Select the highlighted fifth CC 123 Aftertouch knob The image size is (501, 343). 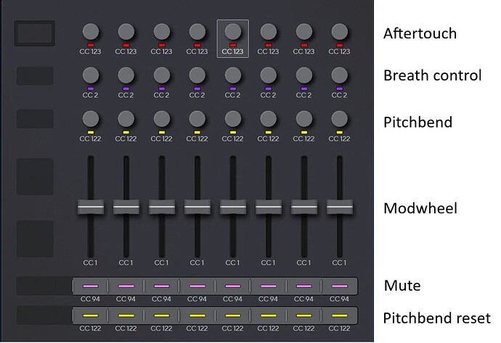(x=232, y=31)
